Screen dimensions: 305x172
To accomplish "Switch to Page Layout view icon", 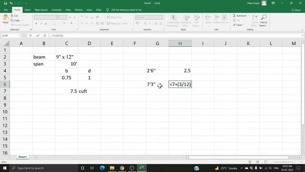I will (x=258, y=162).
